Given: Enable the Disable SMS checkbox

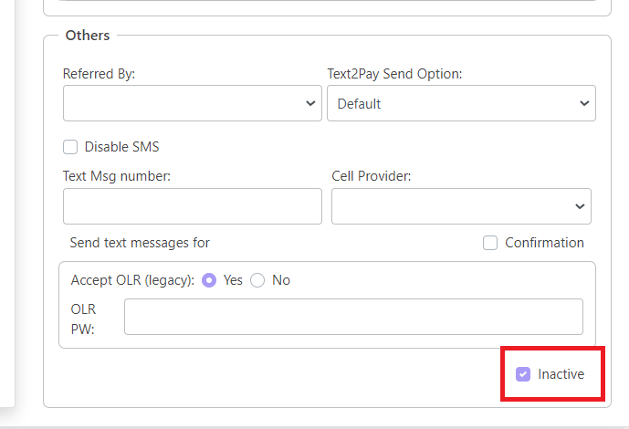Looking at the screenshot, I should pyautogui.click(x=70, y=147).
